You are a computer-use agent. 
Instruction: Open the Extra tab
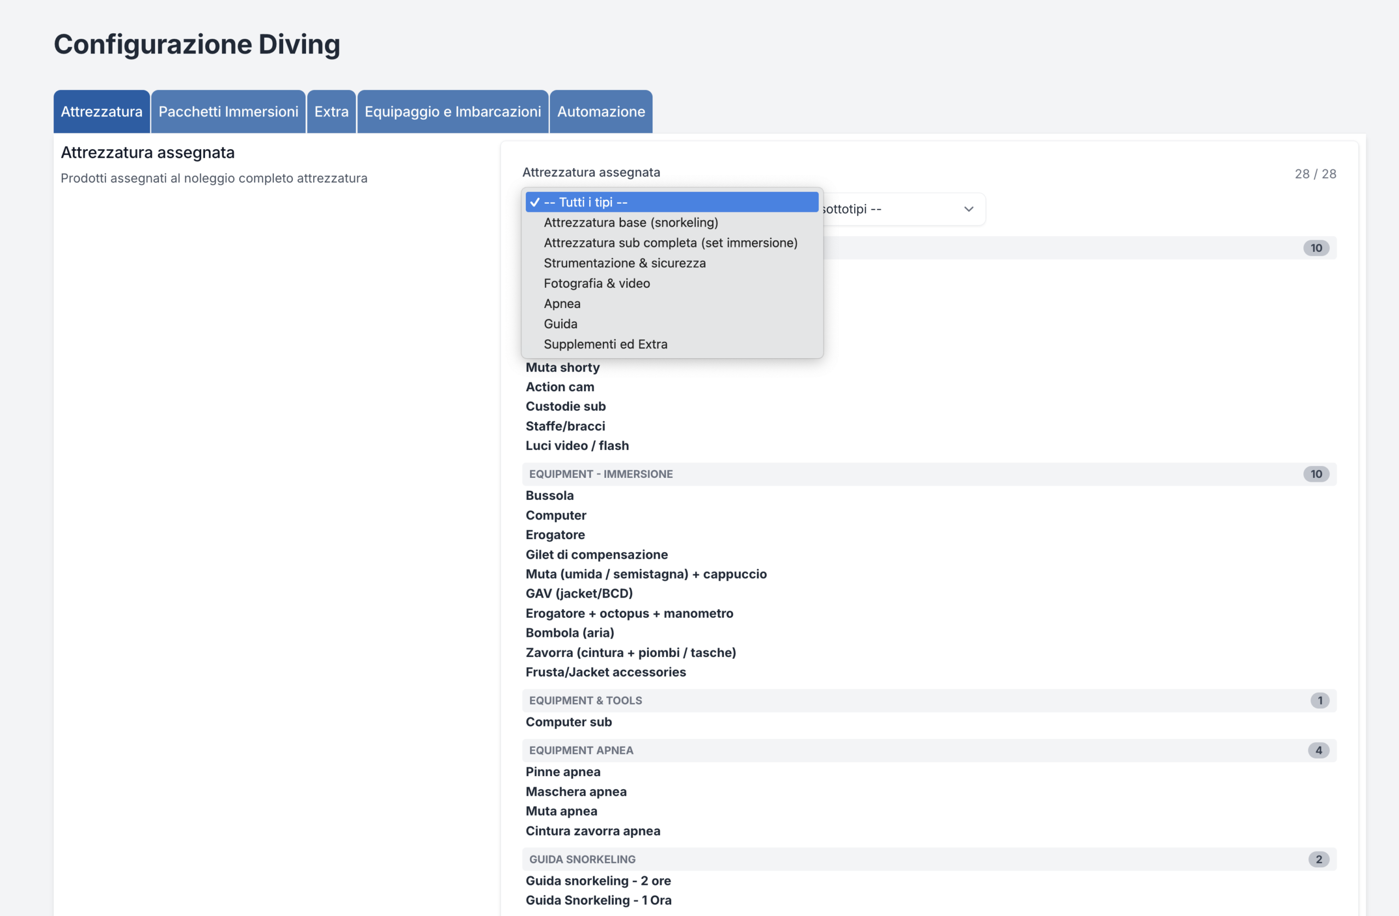[331, 111]
